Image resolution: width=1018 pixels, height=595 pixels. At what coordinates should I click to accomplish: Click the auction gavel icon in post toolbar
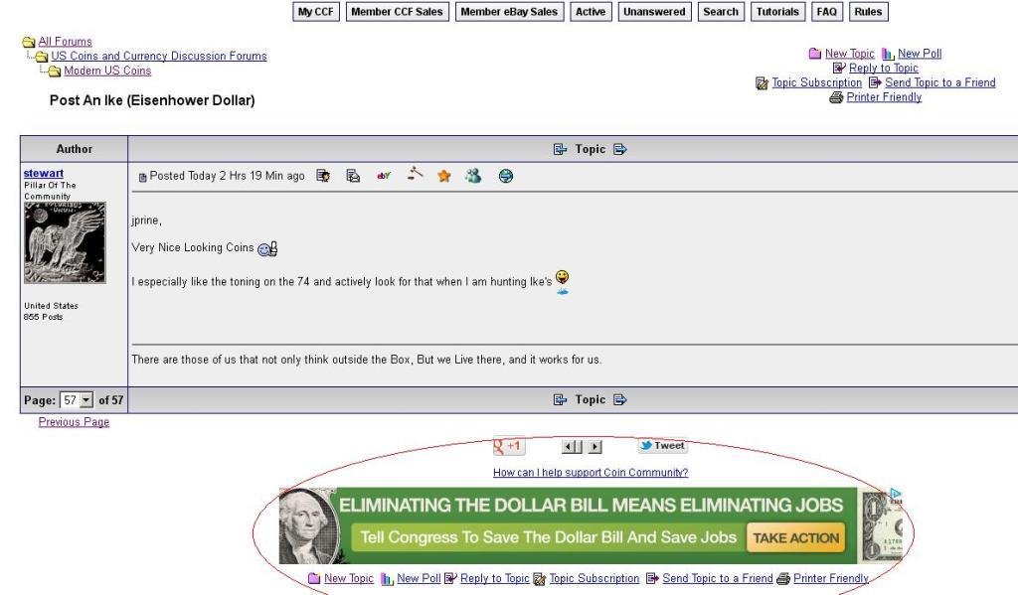coord(415,174)
